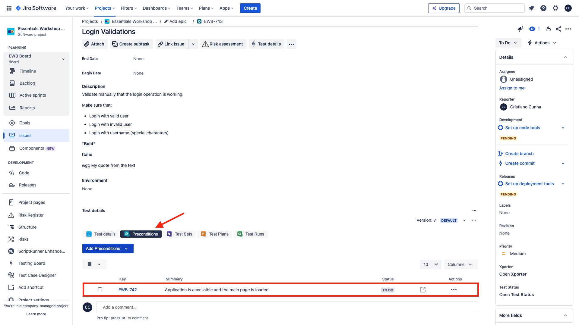The height and width of the screenshot is (325, 579).
Task: Select the EWB-742 row checkbox
Action: 100,289
